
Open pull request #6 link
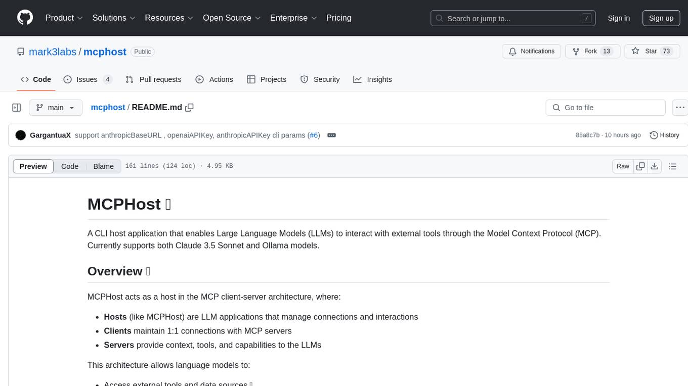(x=314, y=135)
